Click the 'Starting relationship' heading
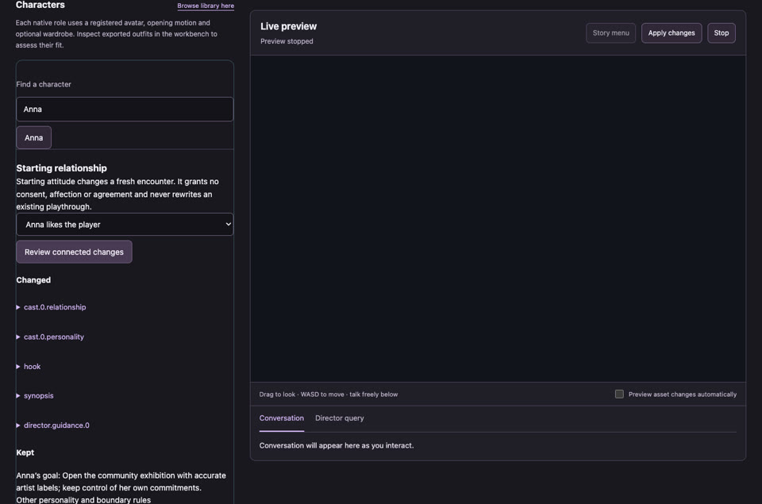 pos(61,168)
